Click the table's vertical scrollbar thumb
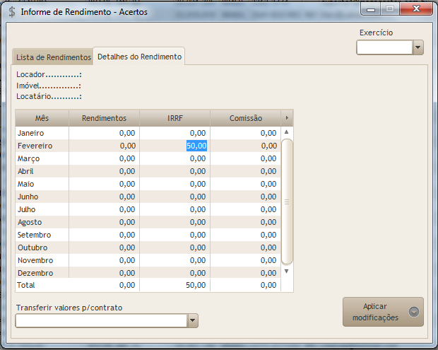Viewport: 438px width, 350px height. [287, 202]
